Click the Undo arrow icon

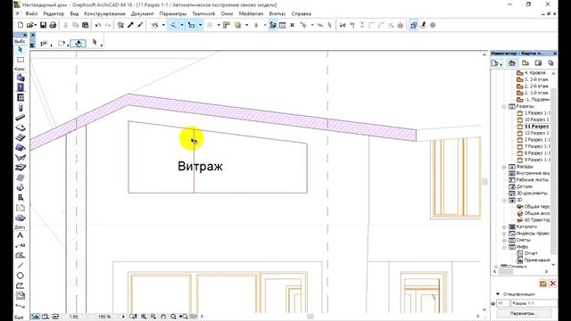(98, 25)
